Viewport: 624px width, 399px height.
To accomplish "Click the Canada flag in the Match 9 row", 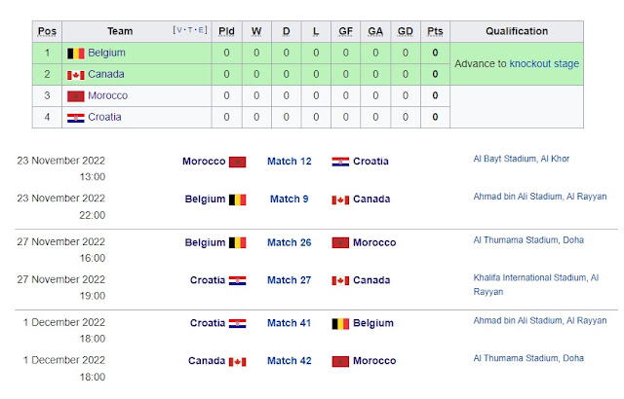I will coord(340,199).
